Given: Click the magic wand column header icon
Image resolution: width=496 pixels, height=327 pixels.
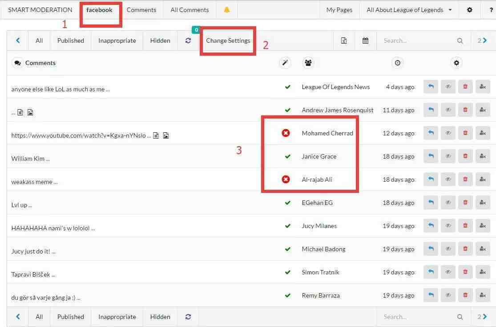Looking at the screenshot, I should 285,63.
